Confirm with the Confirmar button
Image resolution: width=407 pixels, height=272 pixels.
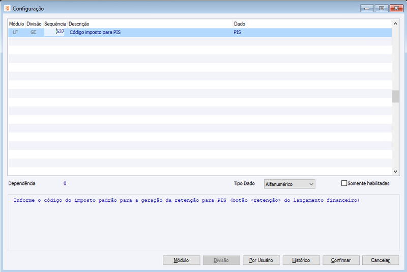tap(341, 260)
